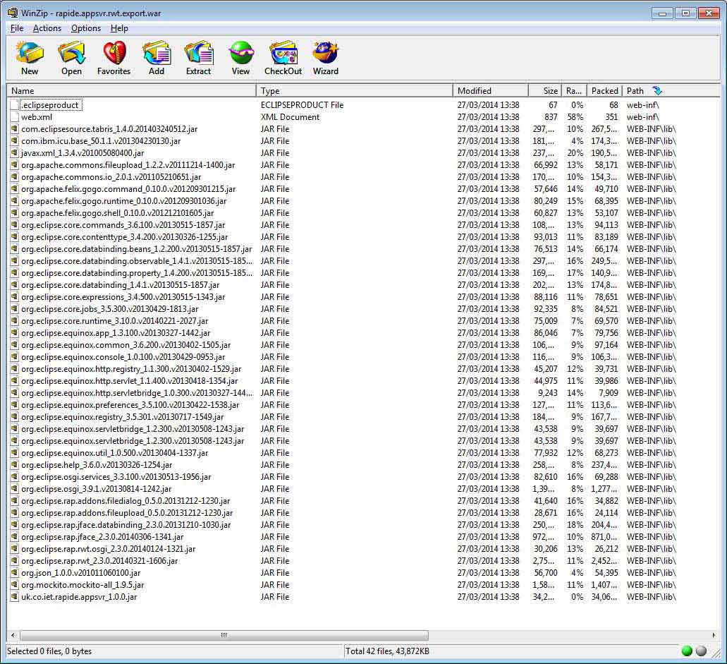Open an archive with the Open icon

[x=71, y=54]
